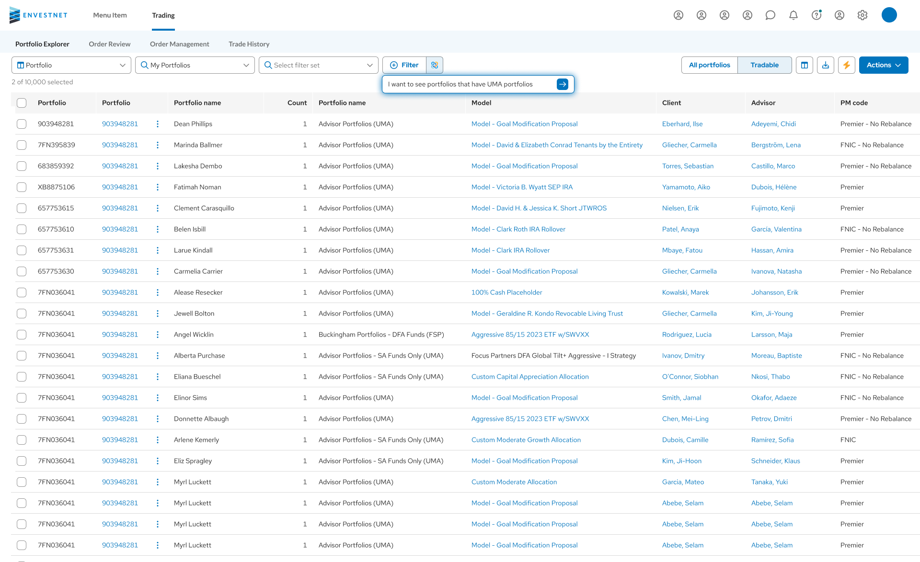Image resolution: width=920 pixels, height=562 pixels.
Task: Select checkbox for portfolio 657753615
Action: [x=22, y=208]
